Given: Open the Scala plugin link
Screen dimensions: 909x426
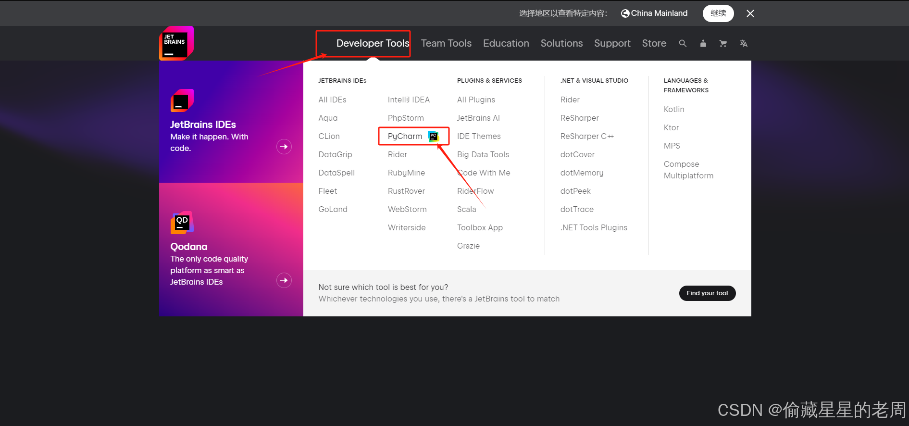Looking at the screenshot, I should [x=466, y=209].
